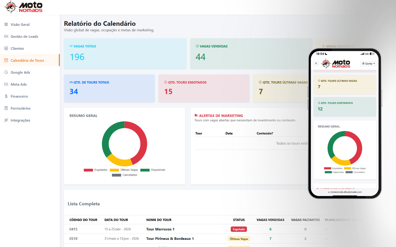The image size is (396, 247).
Task: Click the Clientes person-card icon
Action: [6, 48]
